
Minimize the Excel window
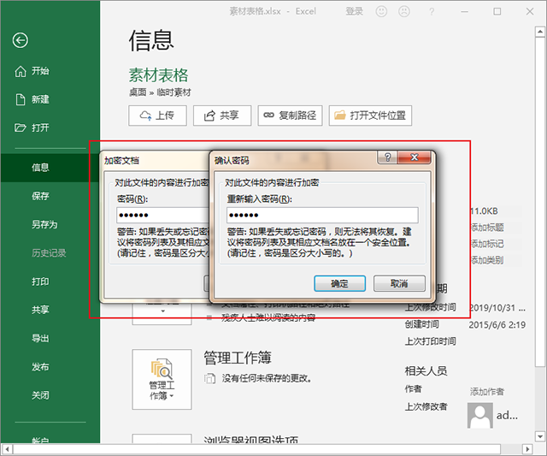(465, 11)
